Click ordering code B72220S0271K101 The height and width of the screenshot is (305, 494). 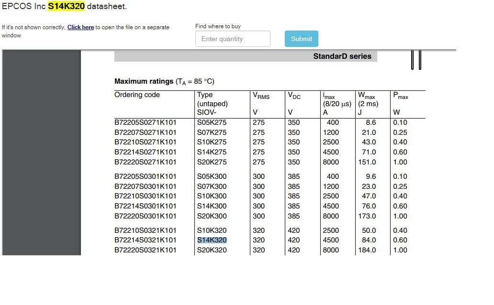click(x=145, y=162)
